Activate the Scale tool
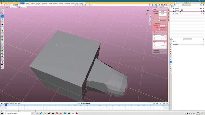 2,22
